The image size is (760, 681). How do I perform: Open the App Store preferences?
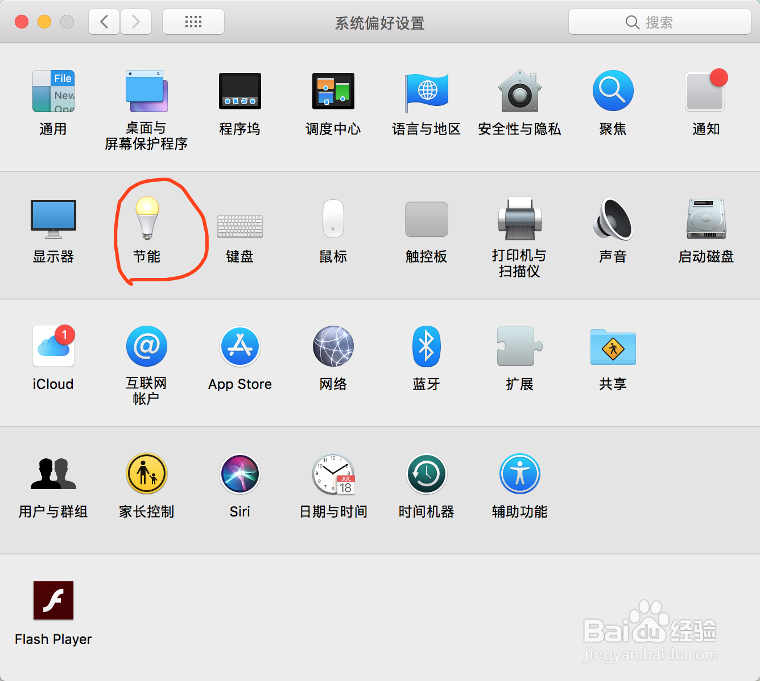[240, 346]
